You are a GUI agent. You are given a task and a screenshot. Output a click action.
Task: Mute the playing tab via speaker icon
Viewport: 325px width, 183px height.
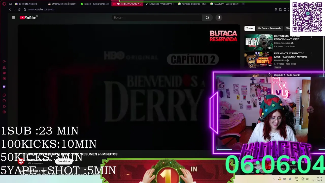[118, 4]
